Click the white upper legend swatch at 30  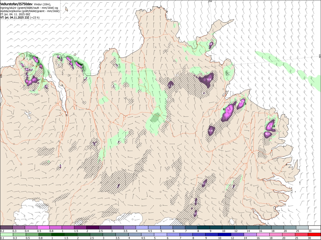click(314, 227)
